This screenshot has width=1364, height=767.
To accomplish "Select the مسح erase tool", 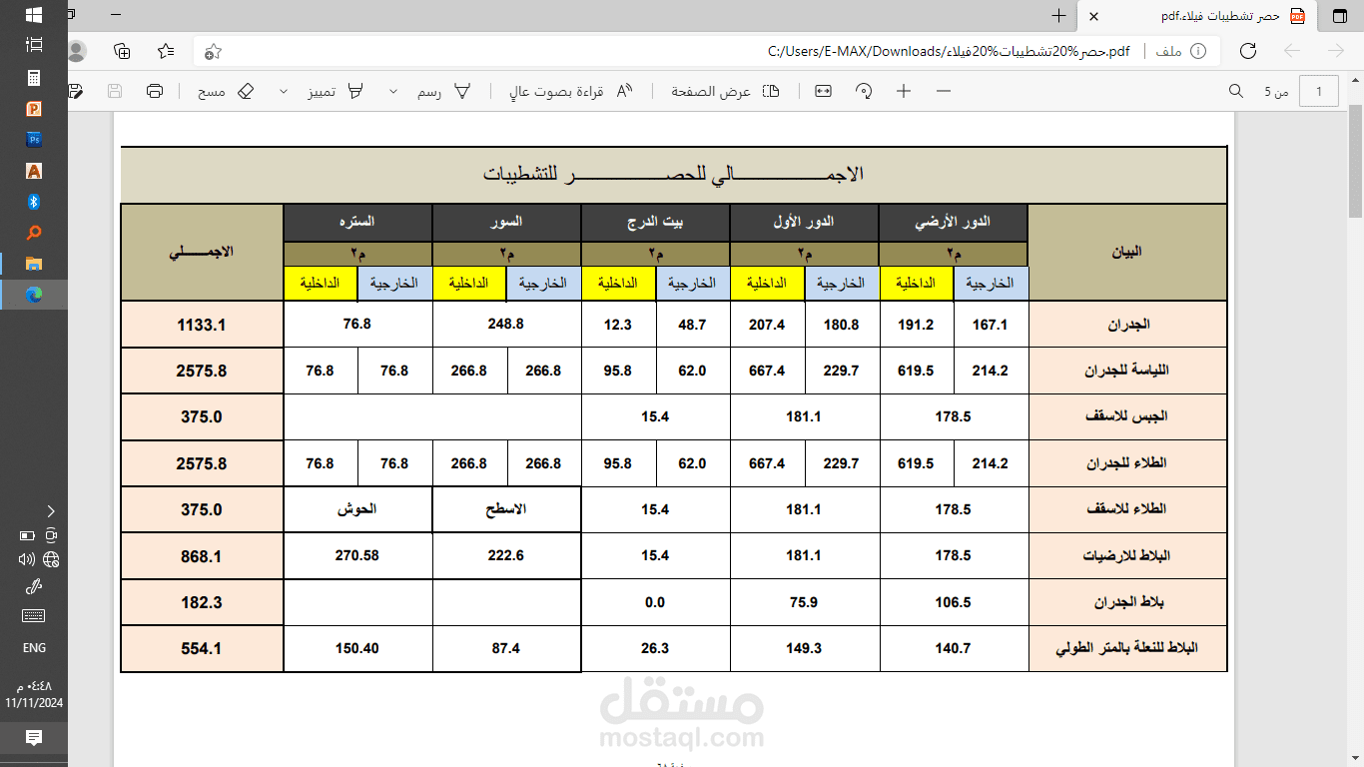I will (x=226, y=91).
